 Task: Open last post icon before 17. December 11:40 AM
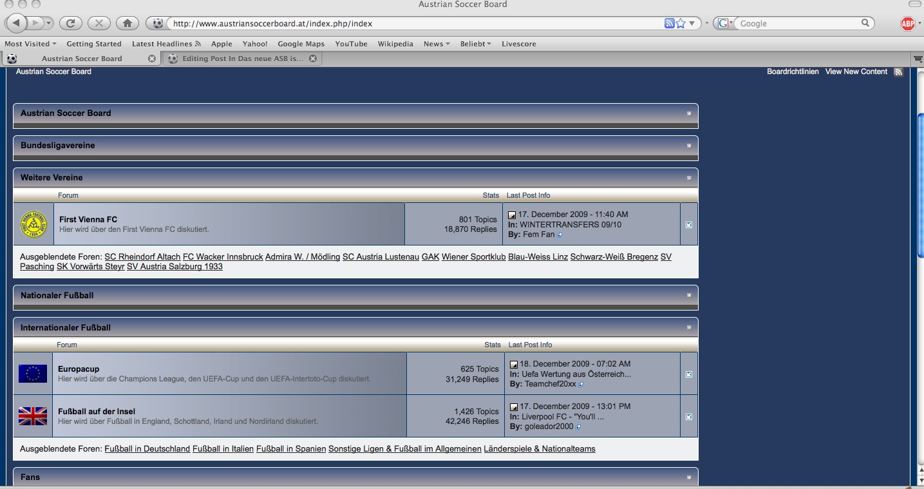click(513, 215)
